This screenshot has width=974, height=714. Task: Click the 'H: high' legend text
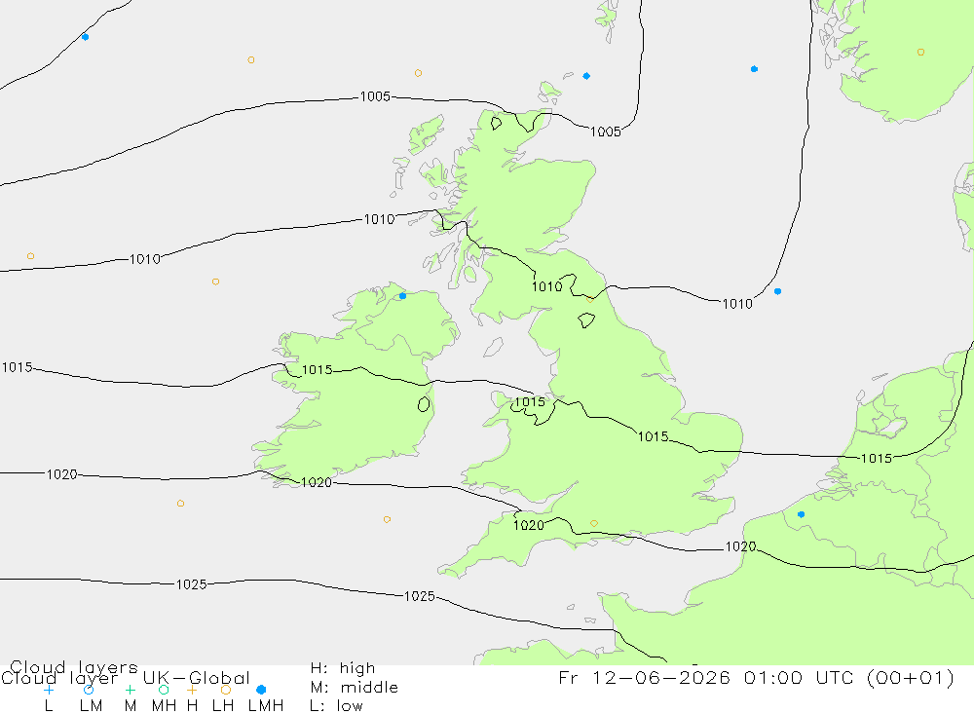[343, 668]
